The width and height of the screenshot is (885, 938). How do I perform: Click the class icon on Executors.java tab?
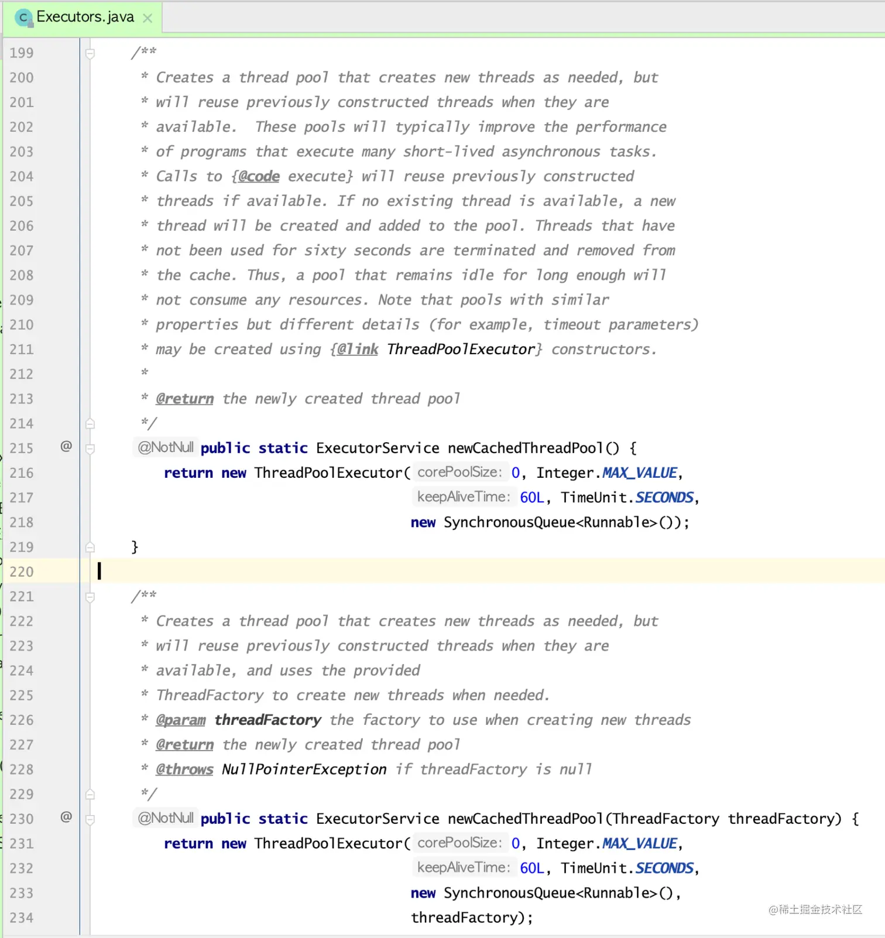[x=23, y=18]
